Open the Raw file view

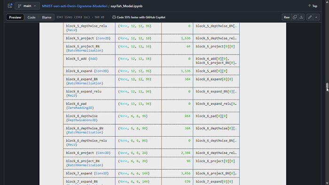coord(287,17)
